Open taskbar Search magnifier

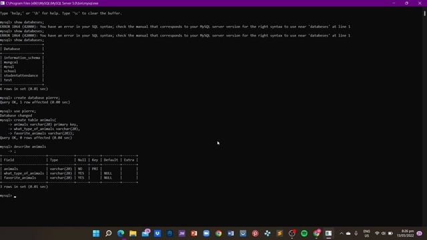tap(108, 233)
